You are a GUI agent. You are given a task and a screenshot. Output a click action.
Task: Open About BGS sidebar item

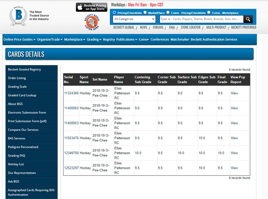click(32, 104)
